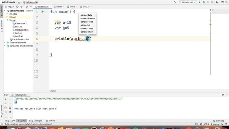Open Run panel settings gear
Viewport: 229px width, 129px height.
click(223, 95)
